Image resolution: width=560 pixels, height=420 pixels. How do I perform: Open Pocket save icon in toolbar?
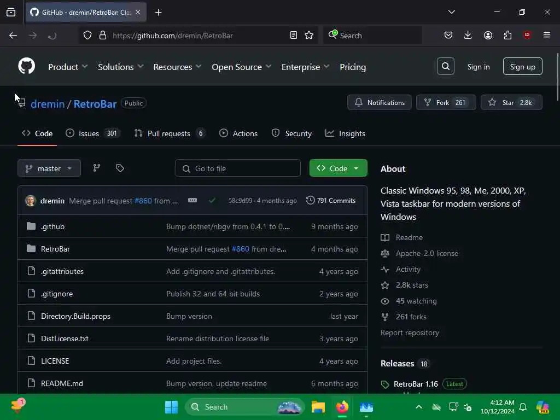tap(448, 35)
